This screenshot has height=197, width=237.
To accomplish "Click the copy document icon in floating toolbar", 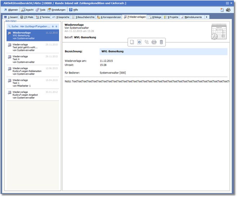I will (132, 42).
